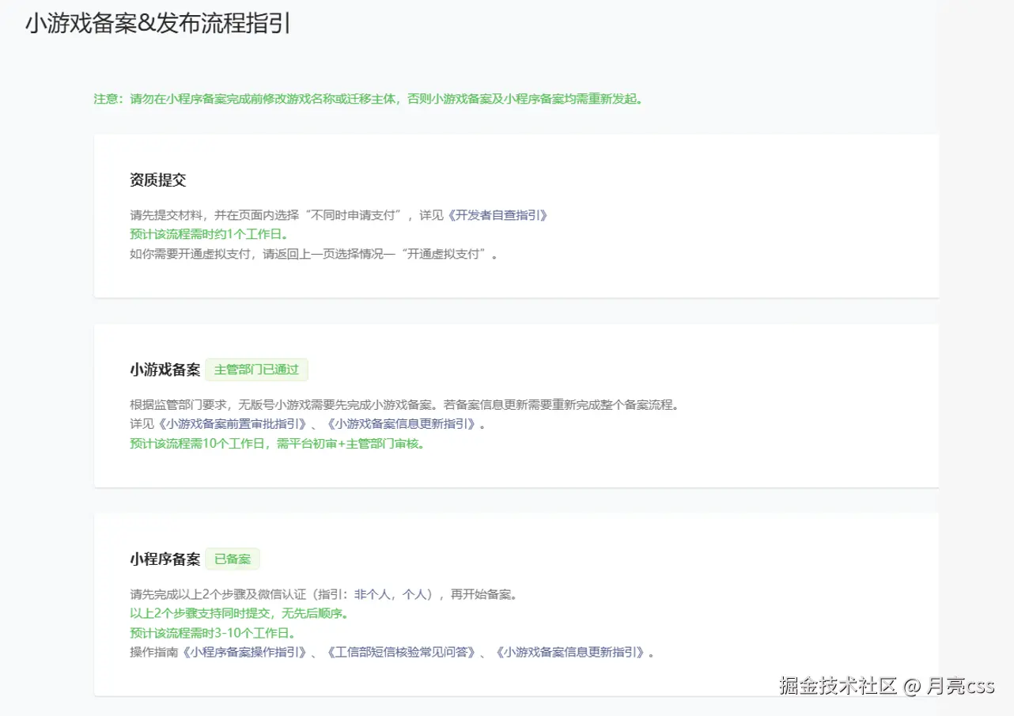Click the 预计该流程需10个工作日 green text
Screen dimensions: 1014x716
[x=277, y=444]
